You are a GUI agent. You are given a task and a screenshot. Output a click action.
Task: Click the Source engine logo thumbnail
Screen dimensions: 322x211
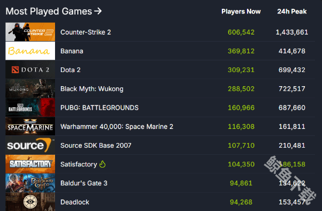[30, 145]
